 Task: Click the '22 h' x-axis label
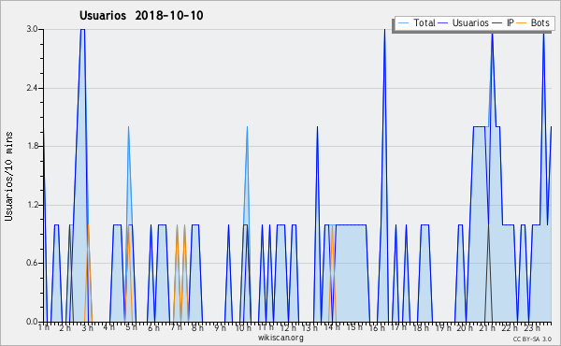coord(510,327)
